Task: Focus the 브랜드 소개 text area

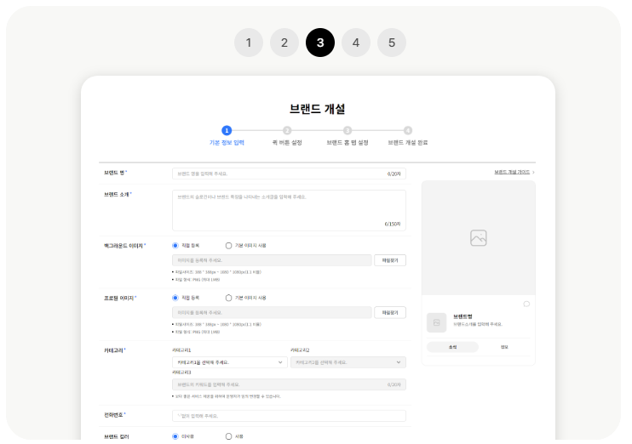Action: 289,210
